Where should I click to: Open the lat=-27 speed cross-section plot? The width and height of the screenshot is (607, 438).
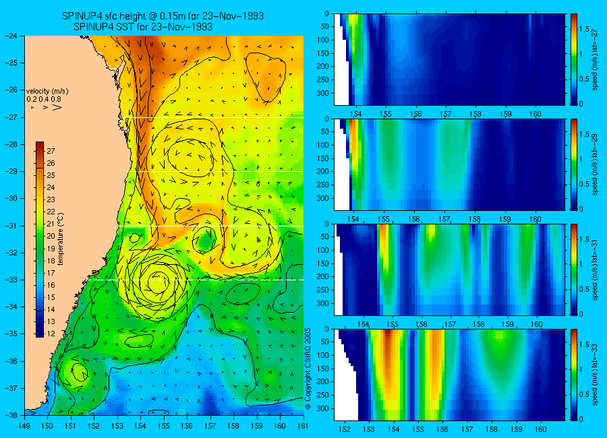tap(449, 59)
